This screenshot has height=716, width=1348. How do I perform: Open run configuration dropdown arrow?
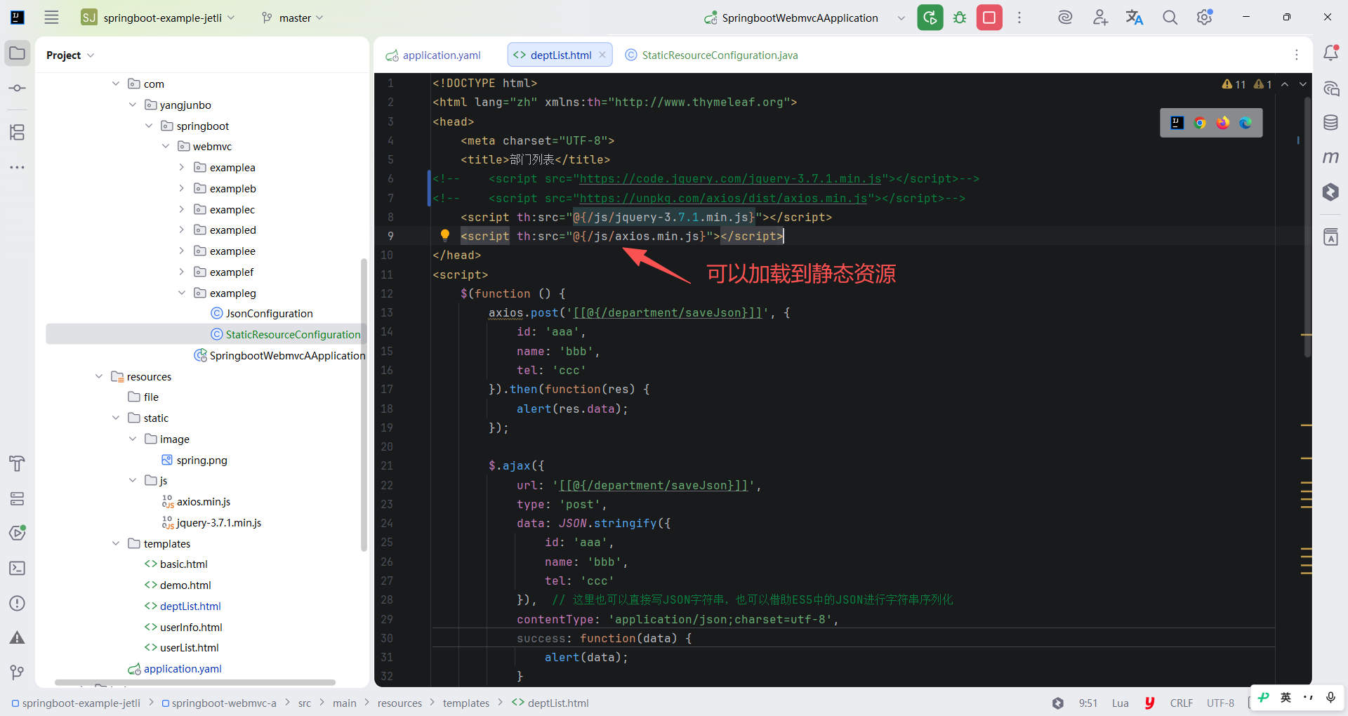tap(901, 18)
